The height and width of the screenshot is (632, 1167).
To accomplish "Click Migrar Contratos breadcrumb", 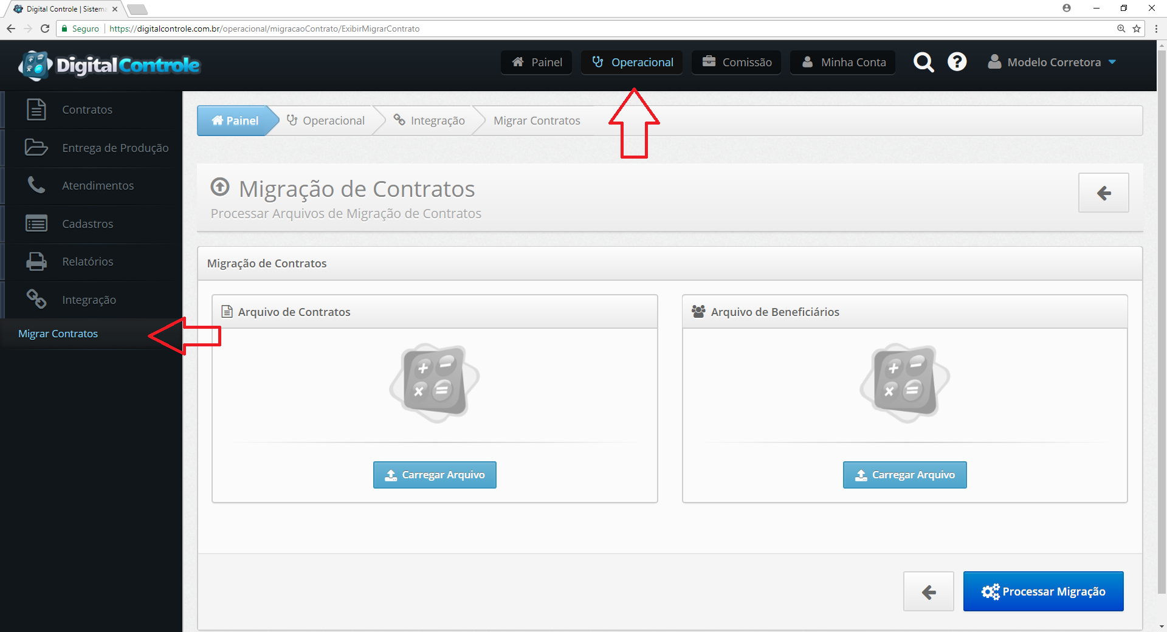I will point(537,120).
